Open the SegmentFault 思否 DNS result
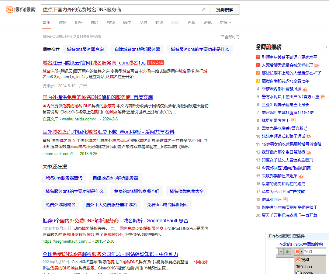This screenshot has width=329, height=274. click(x=116, y=221)
